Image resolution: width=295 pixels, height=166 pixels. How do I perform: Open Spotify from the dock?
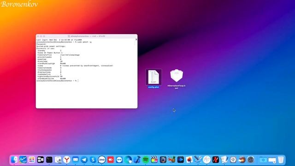point(146,160)
